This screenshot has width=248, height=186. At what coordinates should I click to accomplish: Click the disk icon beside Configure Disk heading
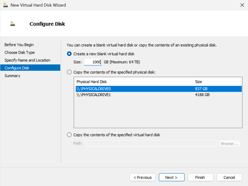[12, 24]
